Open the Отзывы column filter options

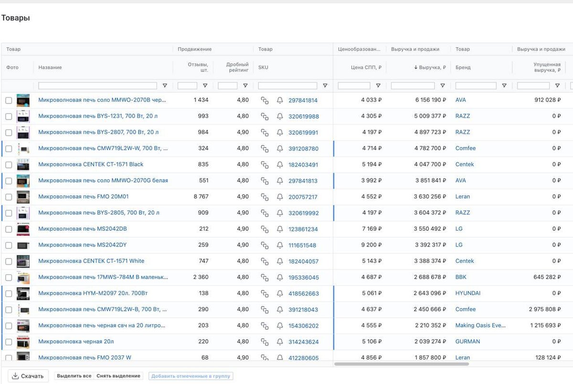(x=205, y=86)
